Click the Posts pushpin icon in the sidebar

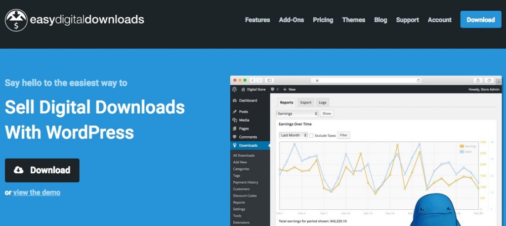pos(235,112)
